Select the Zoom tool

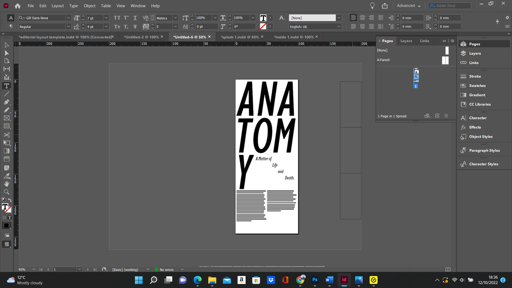click(x=7, y=192)
